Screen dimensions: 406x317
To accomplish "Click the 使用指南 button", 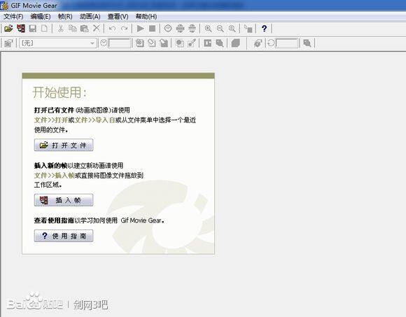I will (64, 236).
